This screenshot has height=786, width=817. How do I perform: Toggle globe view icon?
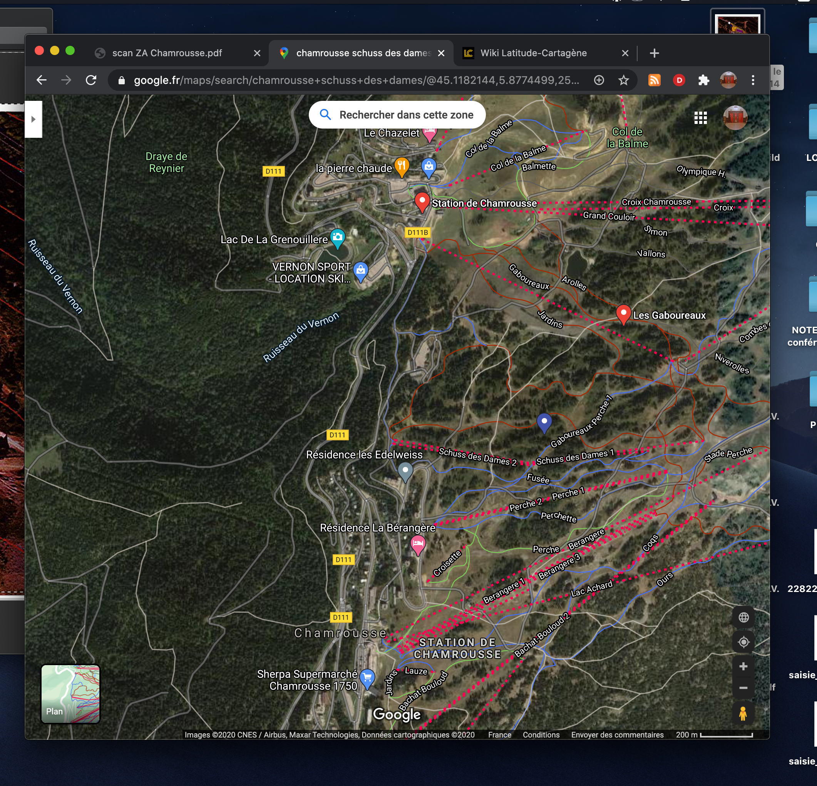tap(743, 617)
